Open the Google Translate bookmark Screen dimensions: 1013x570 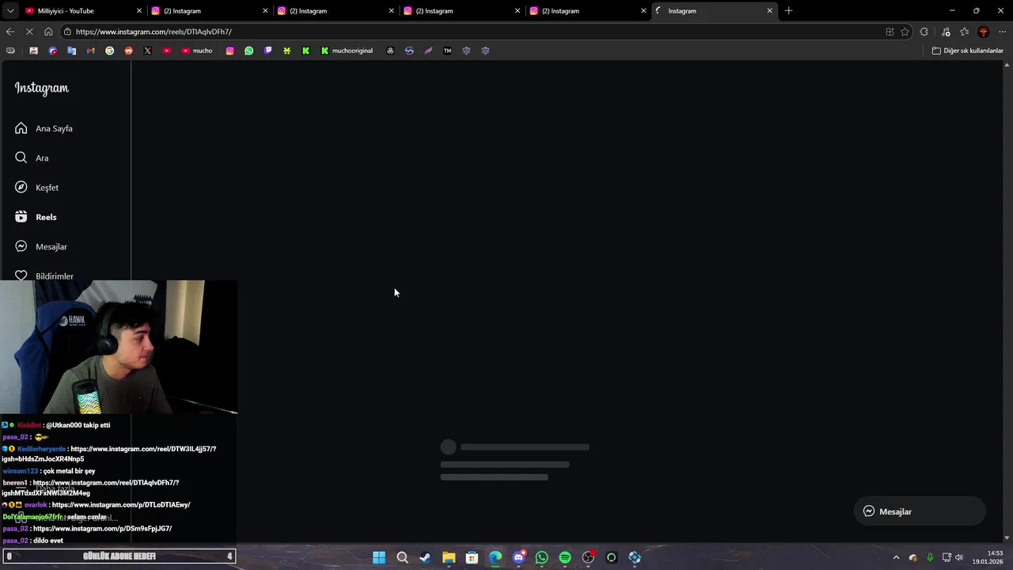tap(71, 51)
